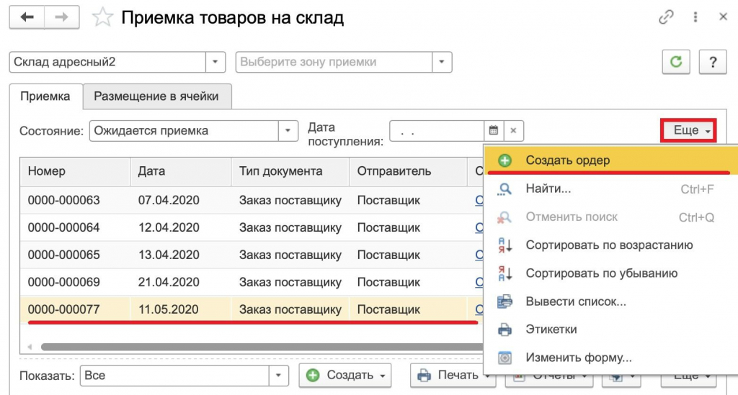Viewport: 738px width, 395px height.
Task: Click the table horizontal scrollbar
Action: tap(262, 347)
